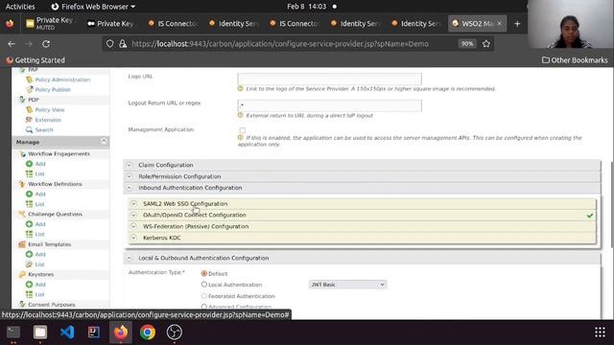Switch to Firefox from the dock
The image size is (614, 345).
[121, 333]
